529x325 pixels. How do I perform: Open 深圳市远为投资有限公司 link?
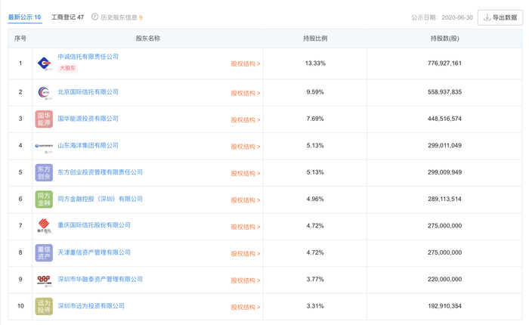click(91, 306)
